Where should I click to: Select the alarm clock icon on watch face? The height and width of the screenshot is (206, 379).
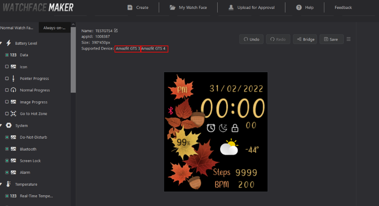tap(211, 128)
